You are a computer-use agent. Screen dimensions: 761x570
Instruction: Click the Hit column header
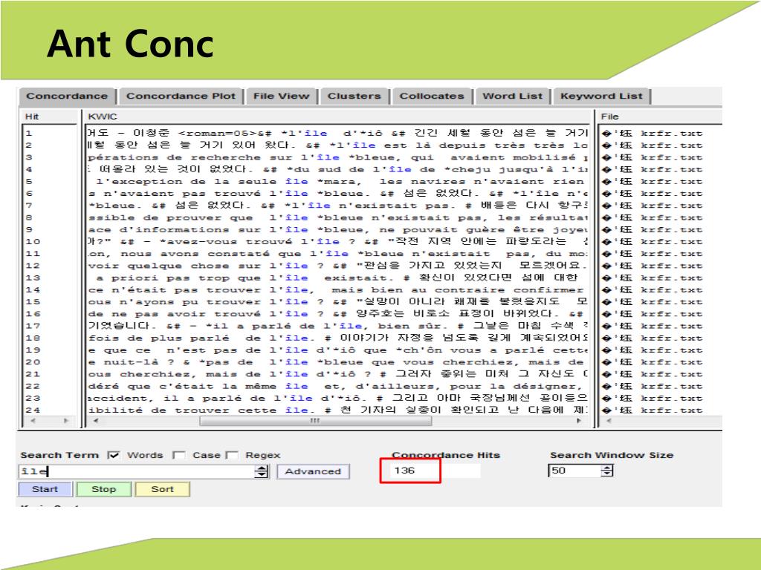[49, 117]
